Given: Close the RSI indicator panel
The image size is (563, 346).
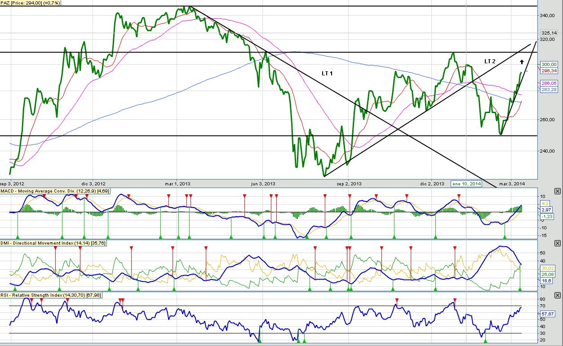Looking at the screenshot, I should (558, 295).
